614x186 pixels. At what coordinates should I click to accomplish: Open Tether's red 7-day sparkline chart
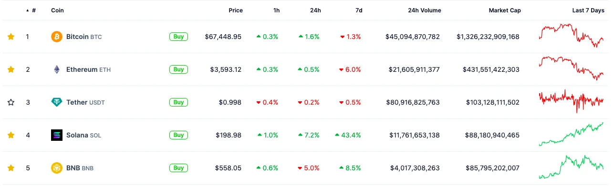(571, 101)
